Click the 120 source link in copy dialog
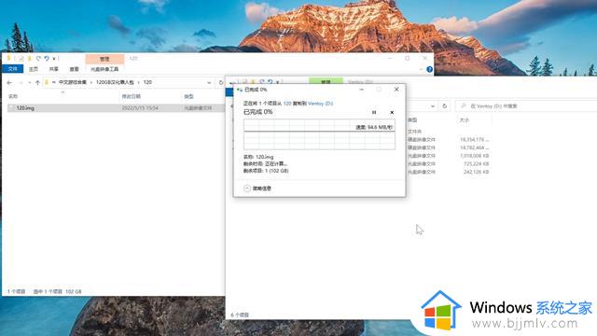 point(287,104)
